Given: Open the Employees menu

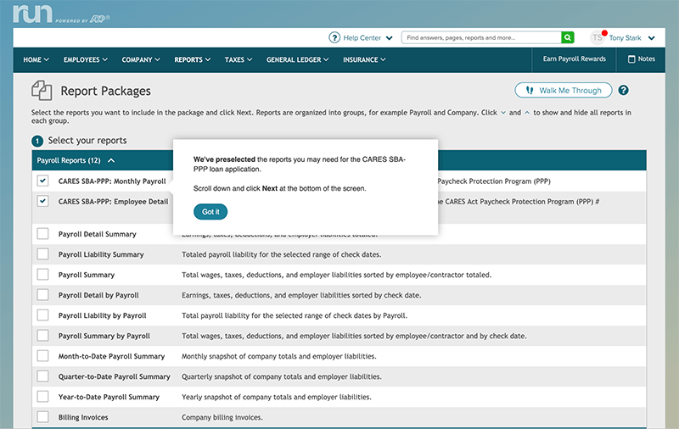Looking at the screenshot, I should [x=86, y=59].
